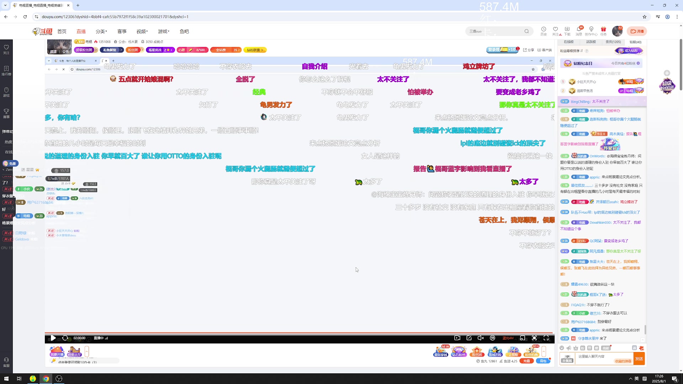Viewport: 683px width, 384px height.
Task: Click the megaphone broadcast icon in chat
Action: pos(568,348)
